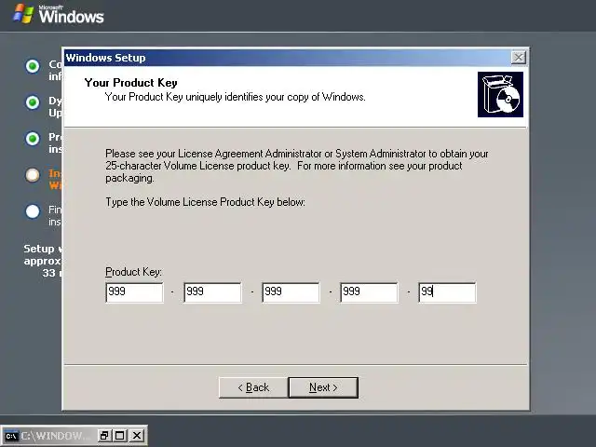Screen dimensions: 596x447
Task: Click the Windows Setup title bar text
Action: pyautogui.click(x=105, y=58)
